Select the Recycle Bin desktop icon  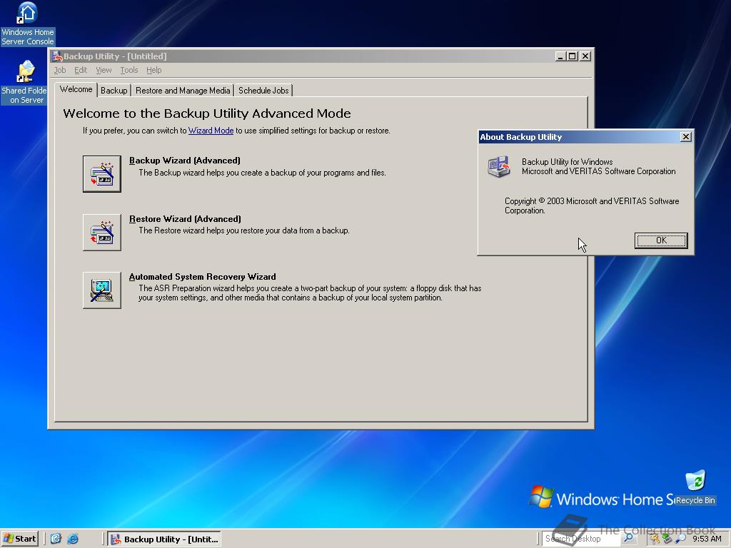pos(695,487)
